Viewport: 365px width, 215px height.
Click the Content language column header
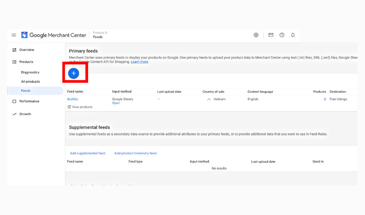pyautogui.click(x=260, y=92)
